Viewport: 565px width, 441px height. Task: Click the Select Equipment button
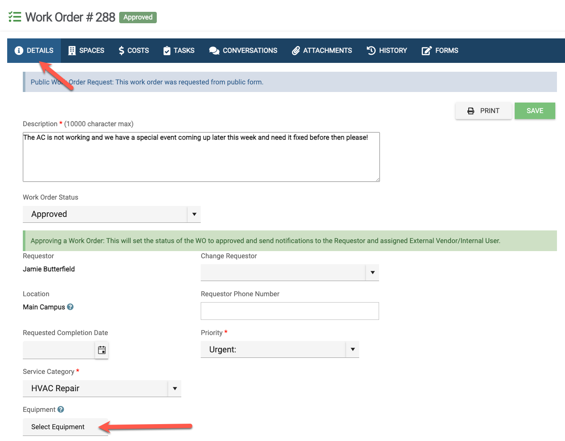(x=58, y=427)
